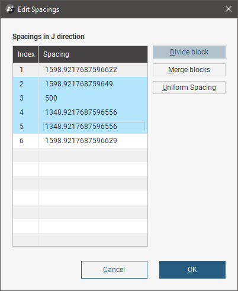Click the app icon in title bar
Viewport: 238px width, 291px height.
point(10,9)
